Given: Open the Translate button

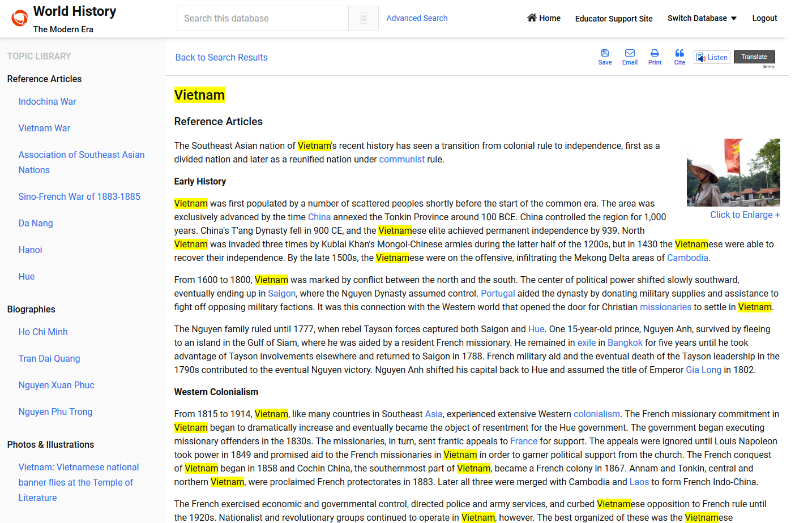Looking at the screenshot, I should (x=754, y=57).
